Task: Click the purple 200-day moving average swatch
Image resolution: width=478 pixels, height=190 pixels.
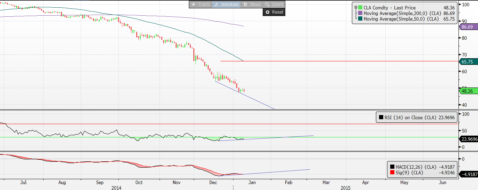Action: 360,13
